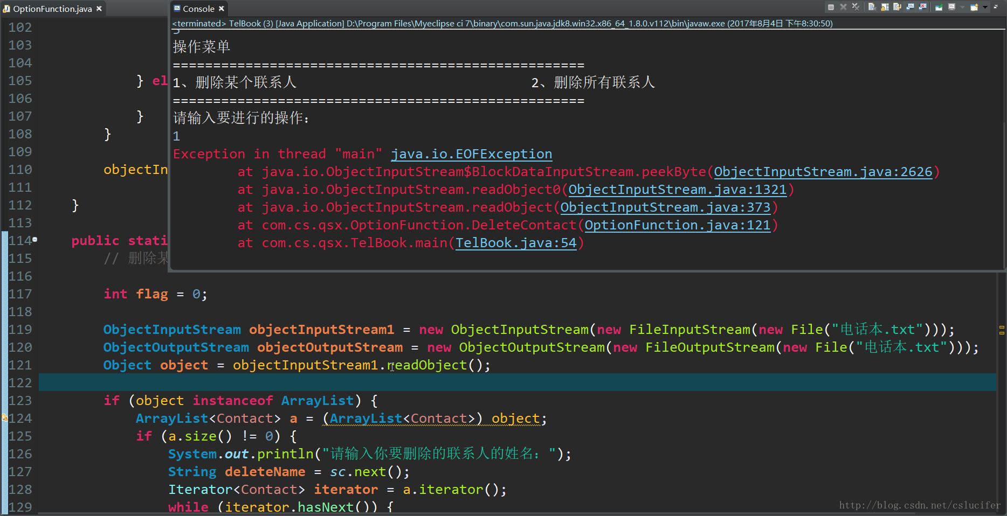Image resolution: width=1007 pixels, height=516 pixels.
Task: Click the Remove Launch icon
Action: click(x=843, y=7)
